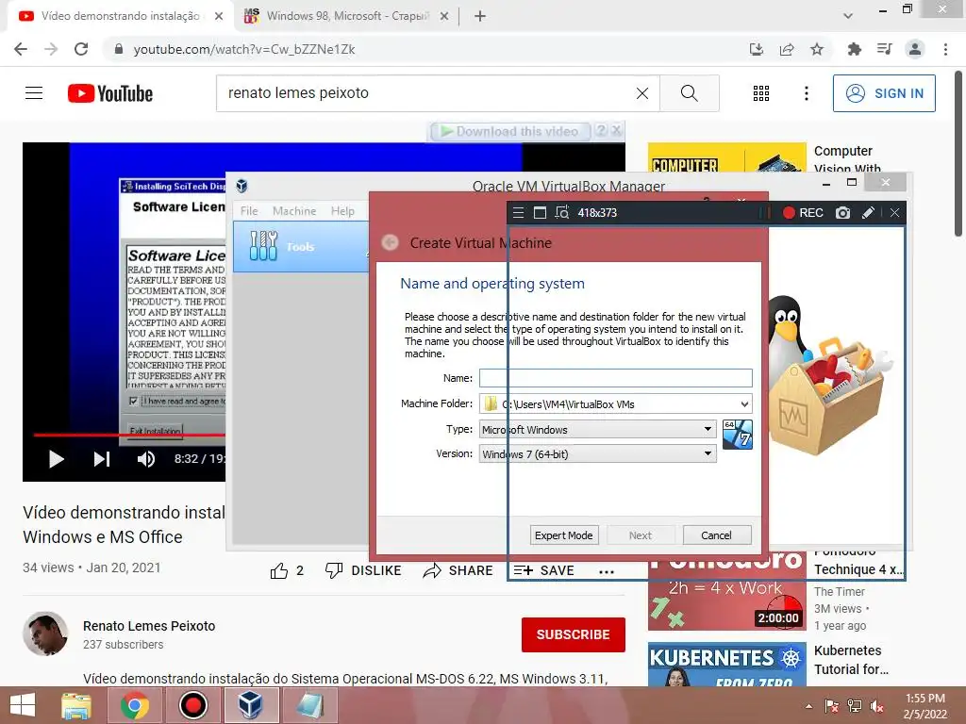The image size is (966, 724).
Task: Play the YouTube video
Action: (56, 459)
